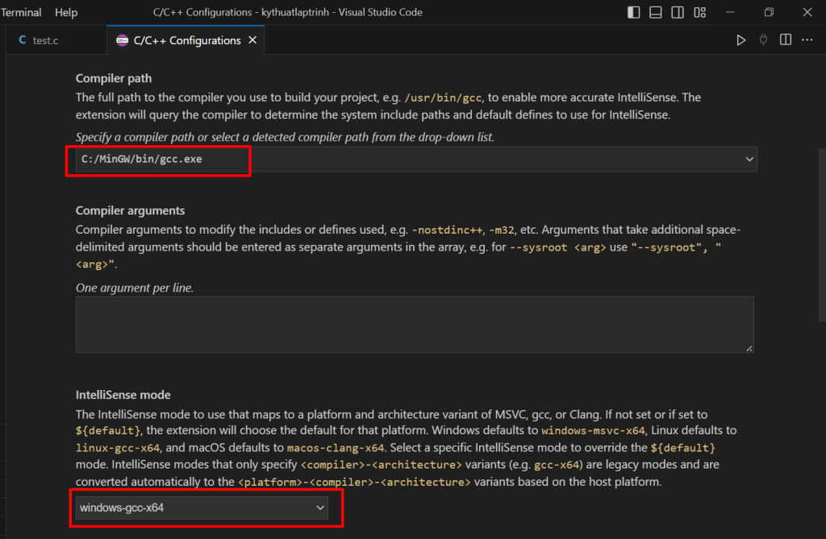Click the plug debug icon in editor toolbar
826x539 pixels.
763,40
